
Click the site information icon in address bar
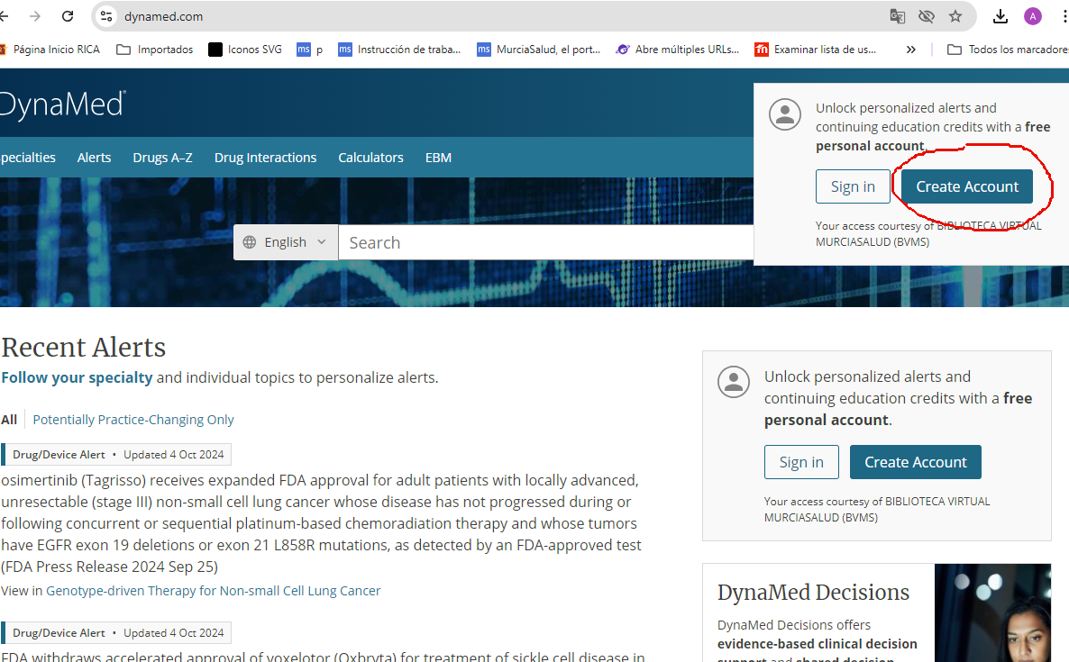107,16
